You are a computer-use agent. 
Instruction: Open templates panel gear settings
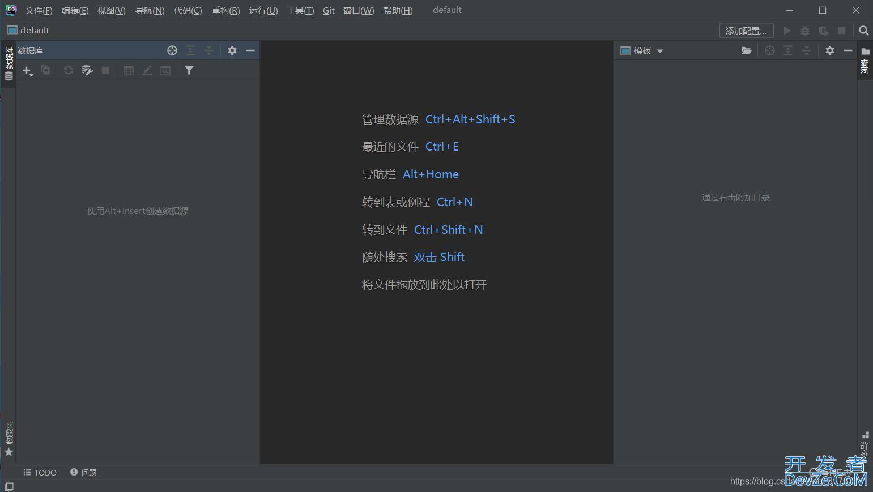click(830, 50)
